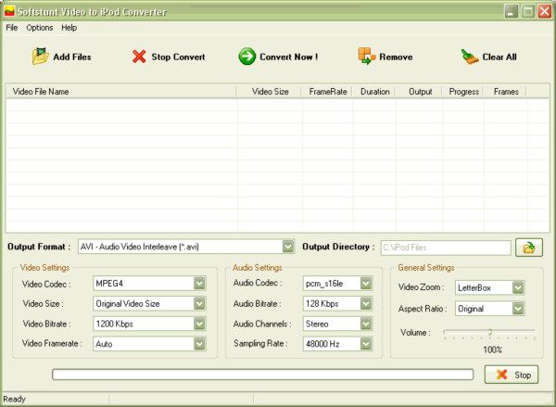Click the Remove files icon
556x407 pixels.
366,57
